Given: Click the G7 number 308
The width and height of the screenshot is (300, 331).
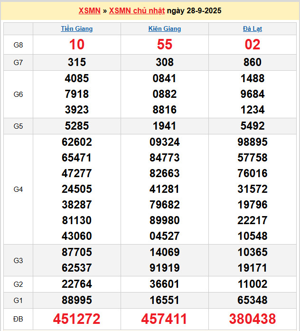Looking at the screenshot, I should (165, 62).
